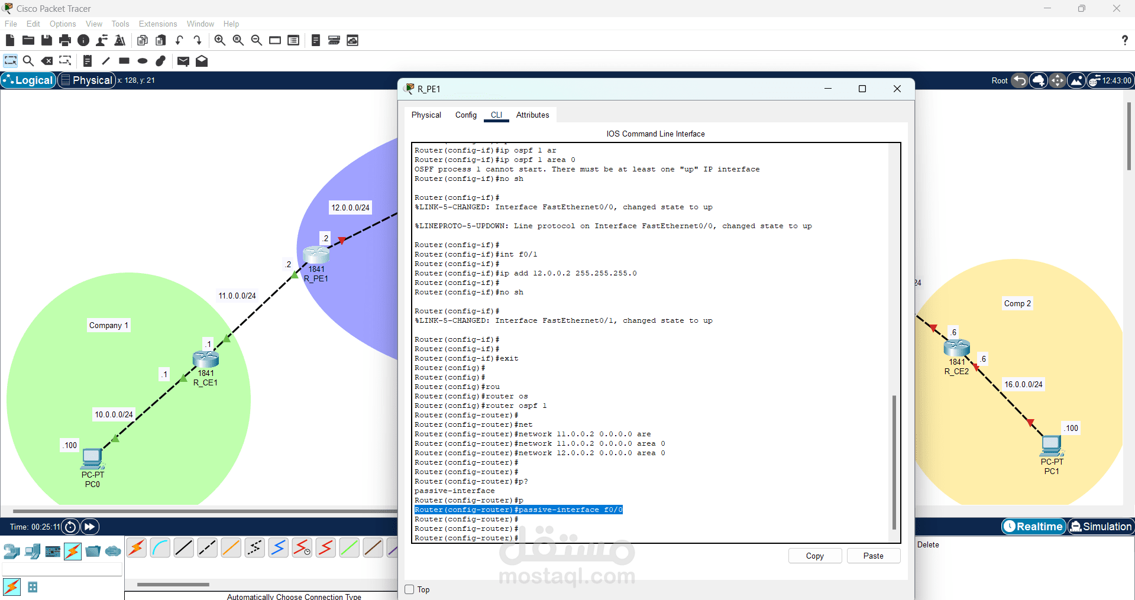Switch to the Physical workspace view
Screen dimensions: 1135x600
(86, 80)
